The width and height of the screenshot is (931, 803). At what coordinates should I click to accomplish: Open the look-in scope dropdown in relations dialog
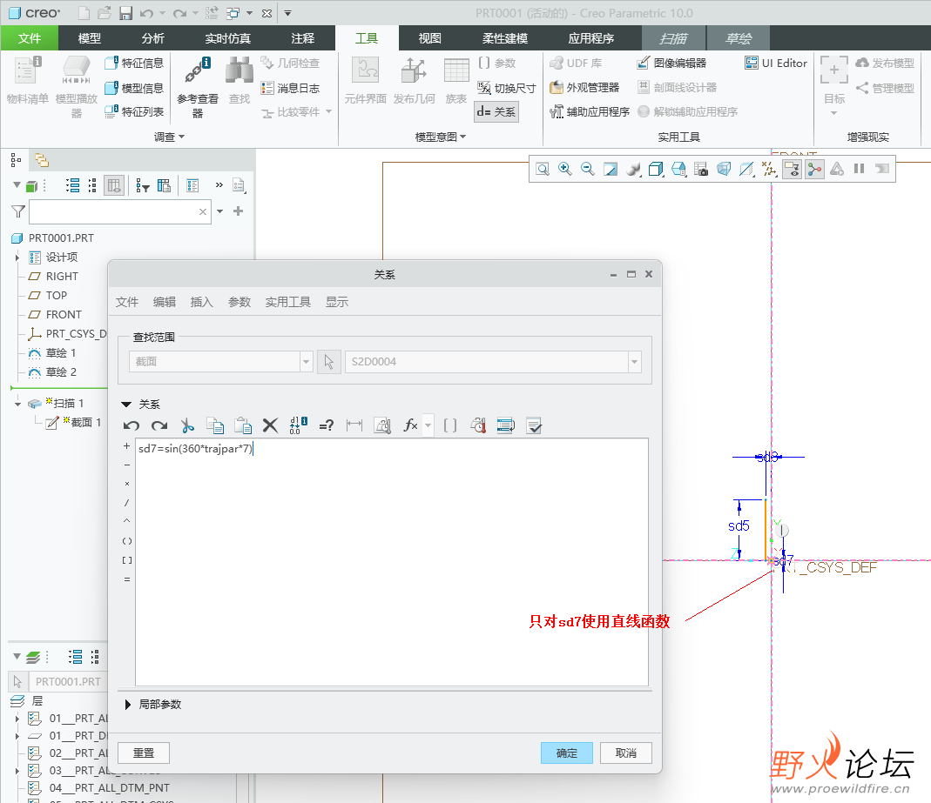[306, 362]
